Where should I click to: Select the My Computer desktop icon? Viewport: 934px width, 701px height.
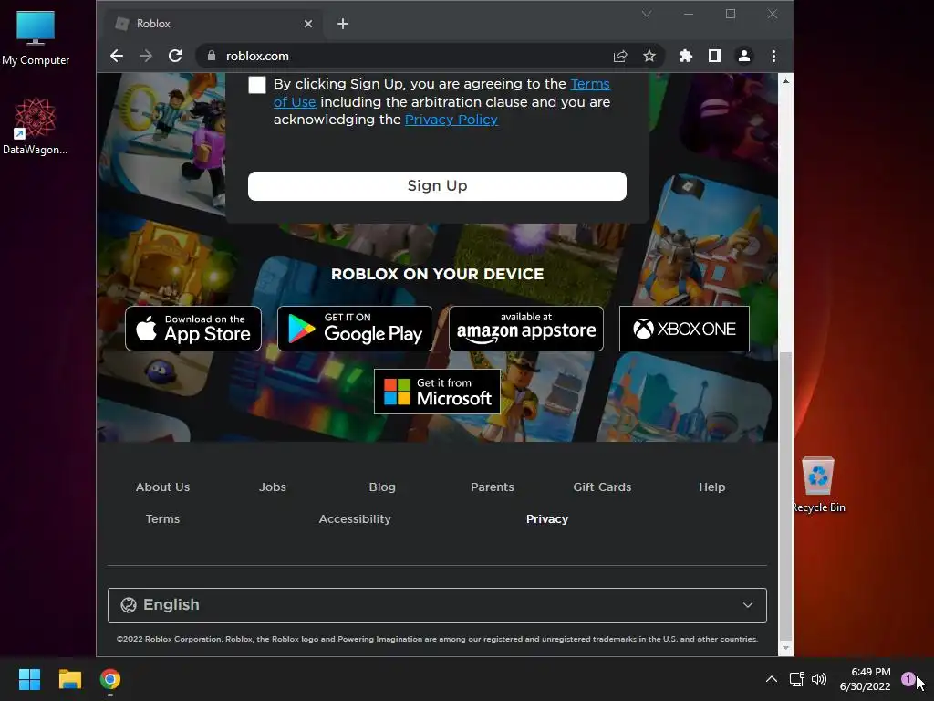coord(36,37)
